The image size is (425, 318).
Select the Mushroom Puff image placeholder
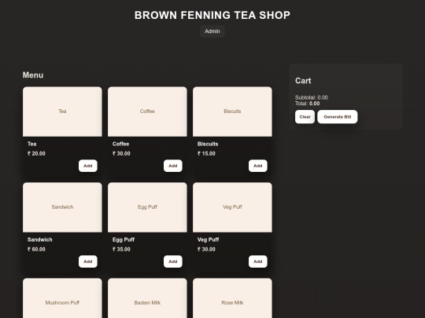pos(62,298)
